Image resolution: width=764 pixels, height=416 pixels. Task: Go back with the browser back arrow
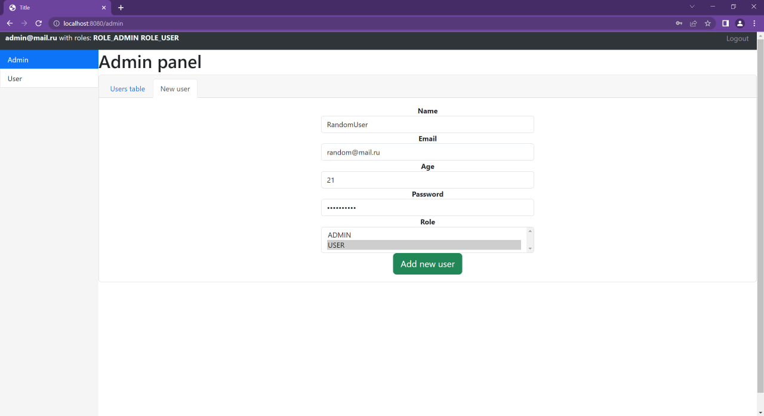click(x=10, y=23)
